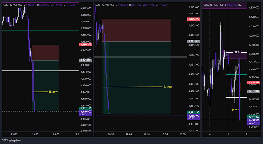Viewport: 263px width, 144px height.
Task: Click the 18:30 time on the 1-minute chart
Action: (x=183, y=134)
